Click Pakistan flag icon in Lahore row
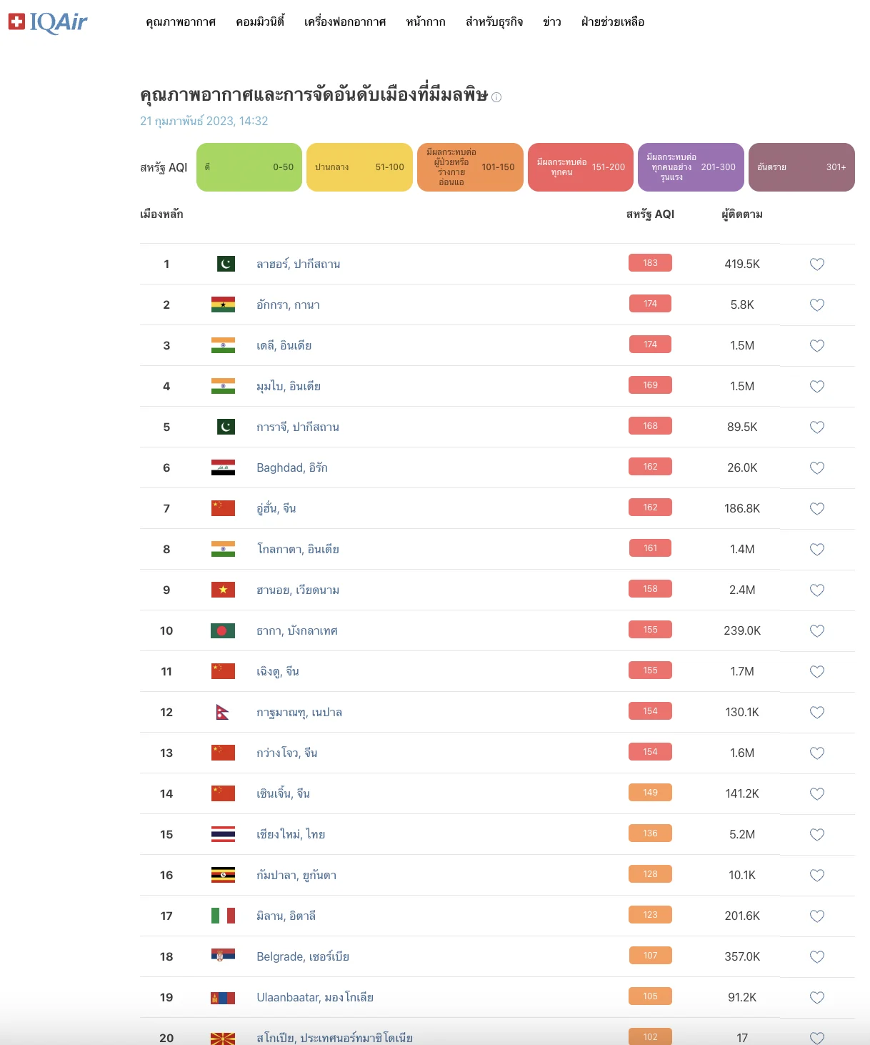Viewport: 870px width, 1045px height. point(226,264)
